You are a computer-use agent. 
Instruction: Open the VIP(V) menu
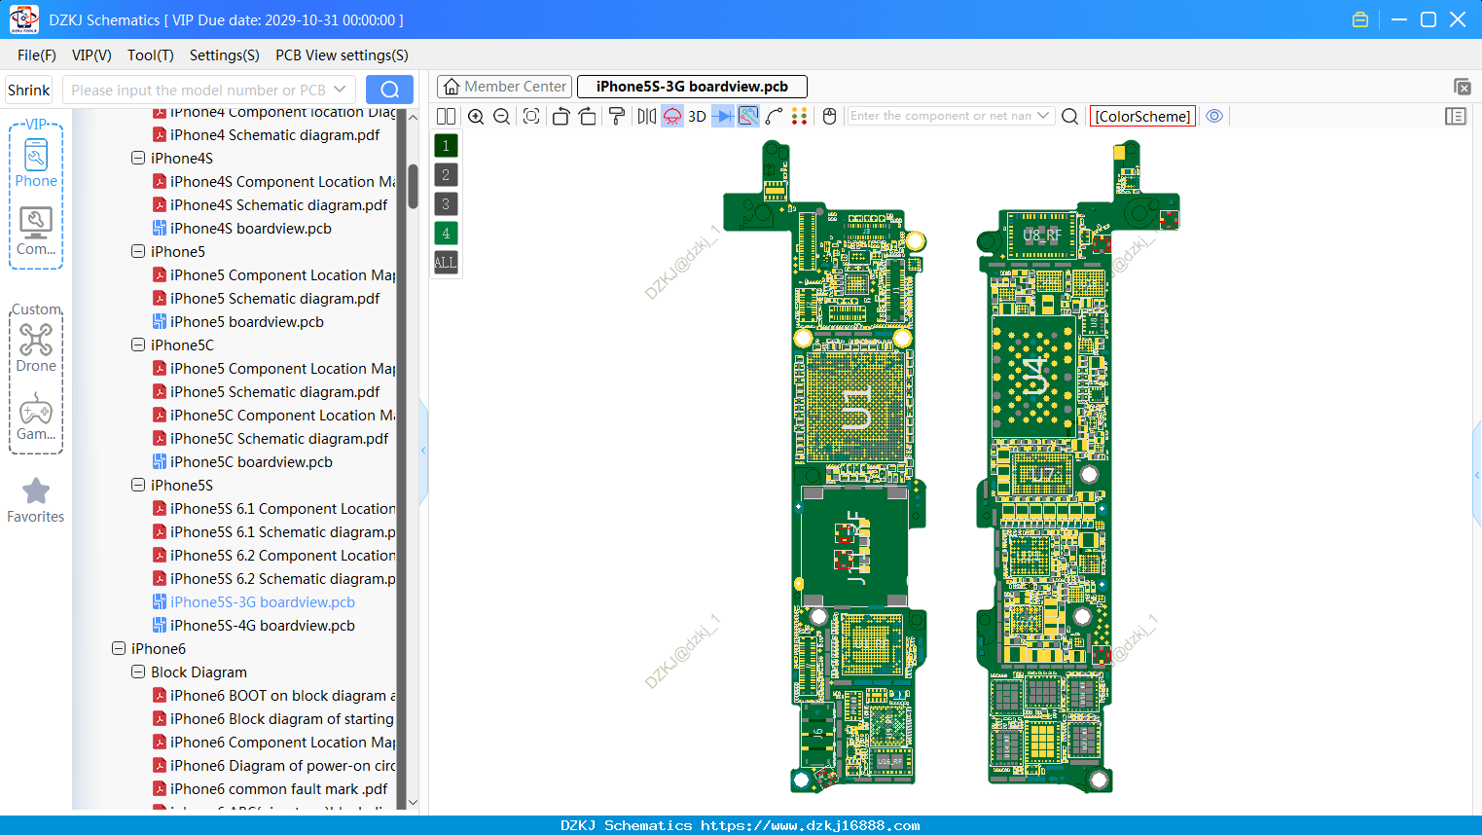91,55
